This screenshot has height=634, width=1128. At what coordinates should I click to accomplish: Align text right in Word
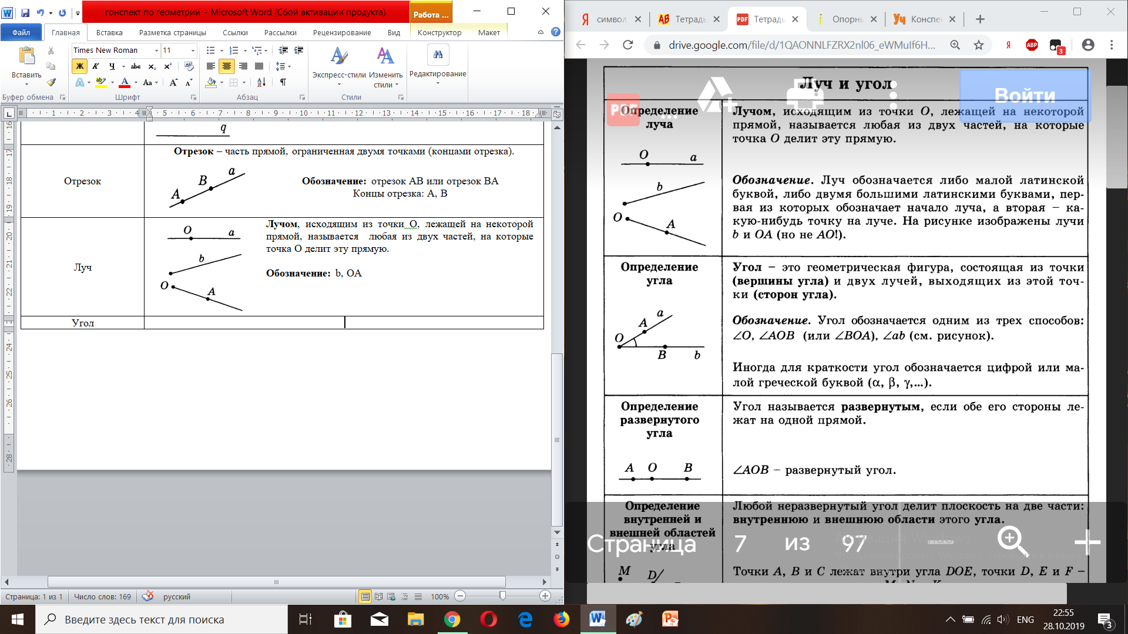pos(243,66)
